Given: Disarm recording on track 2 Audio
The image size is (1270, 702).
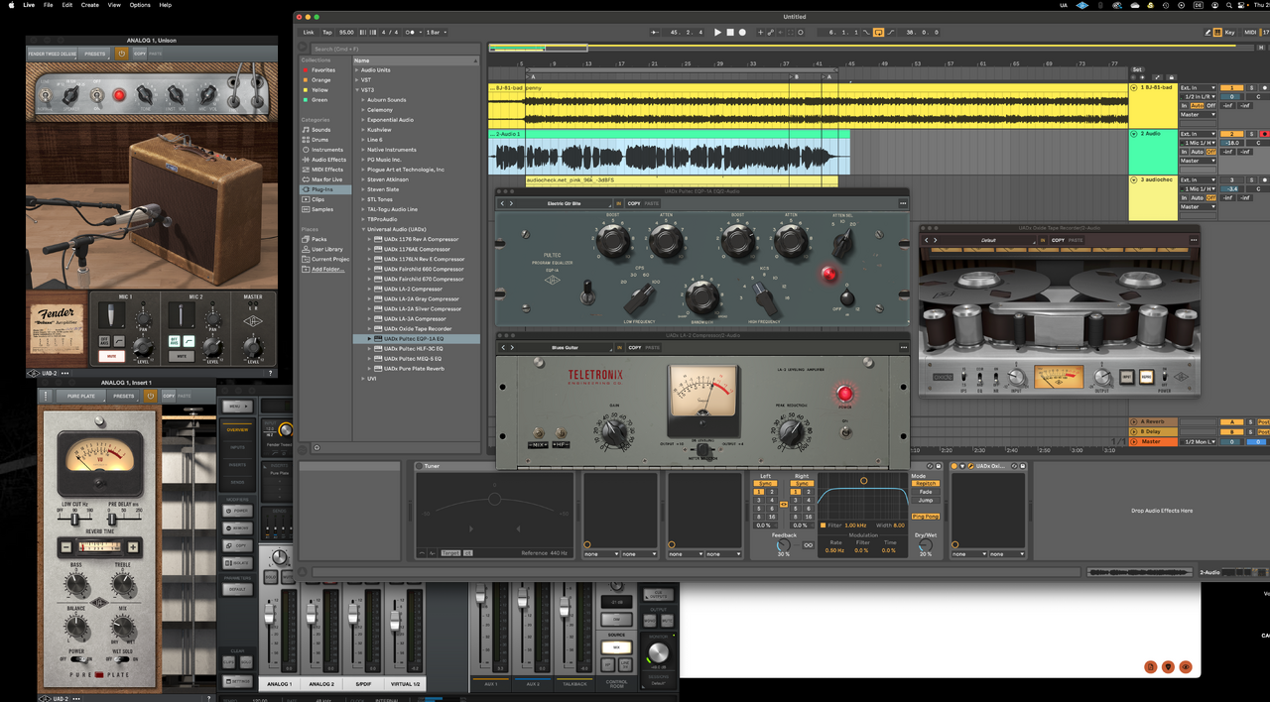Looking at the screenshot, I should click(x=1263, y=133).
